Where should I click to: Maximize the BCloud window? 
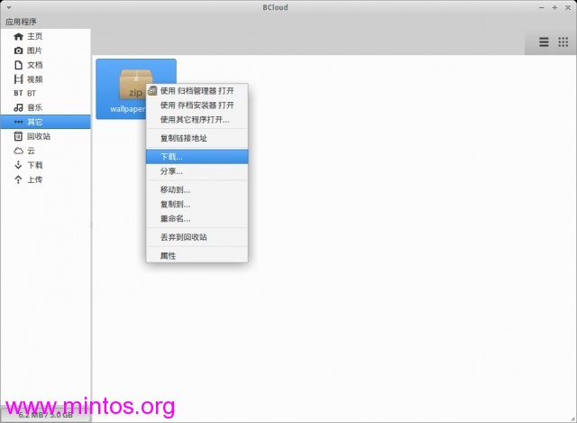554,8
